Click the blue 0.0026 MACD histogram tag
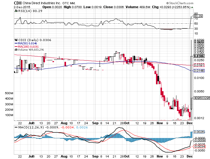This screenshot has height=159, width=210. click(x=199, y=132)
